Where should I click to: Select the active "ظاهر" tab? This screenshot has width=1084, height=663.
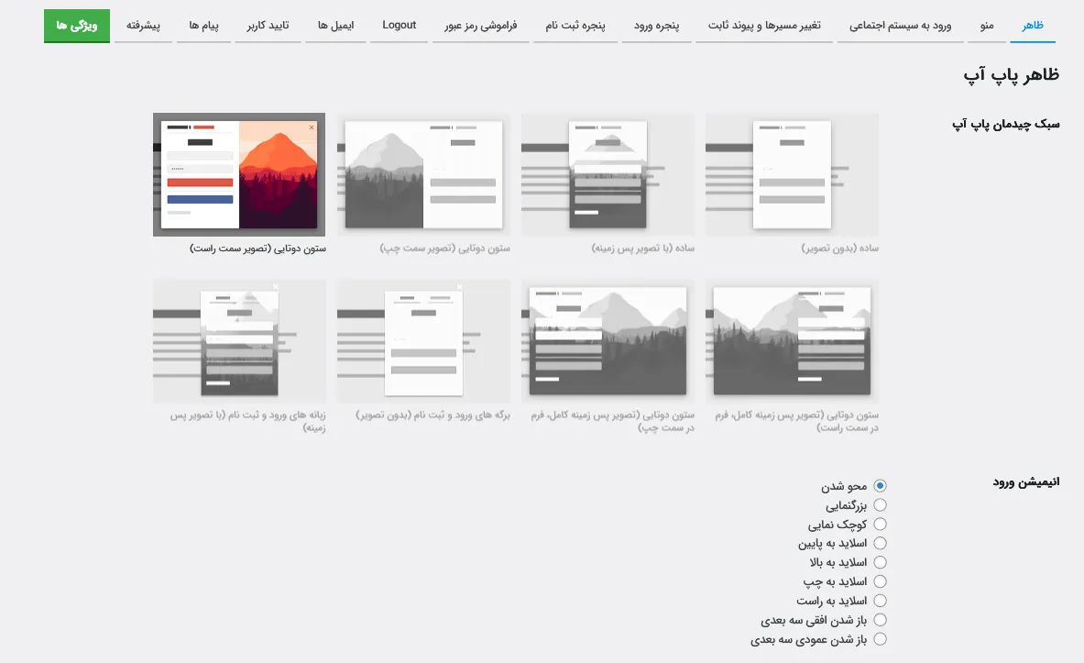(1033, 26)
